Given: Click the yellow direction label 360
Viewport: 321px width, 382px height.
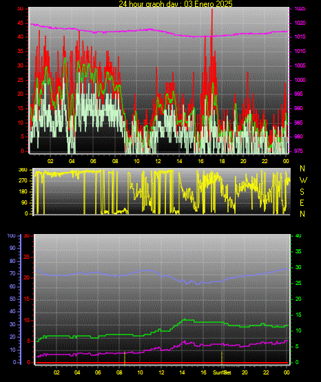Looking at the screenshot, I should 23,170.
